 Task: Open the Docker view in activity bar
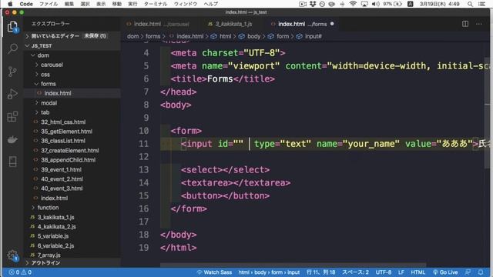pos(12,139)
